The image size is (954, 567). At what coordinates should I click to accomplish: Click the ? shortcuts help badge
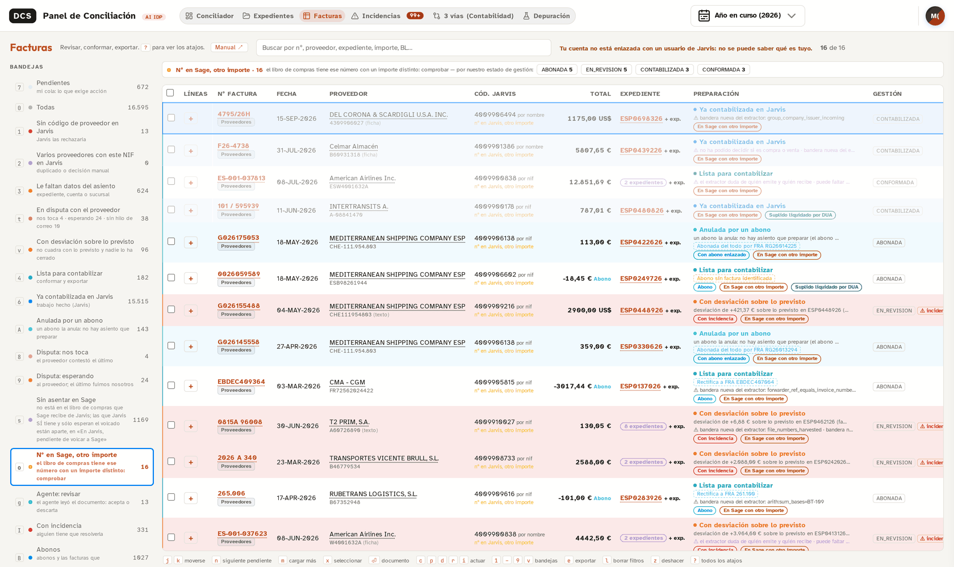coord(146,48)
